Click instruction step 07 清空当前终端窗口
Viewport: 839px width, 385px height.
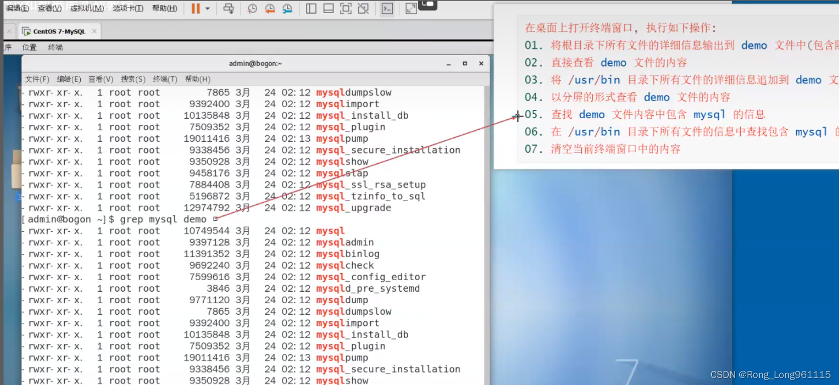(x=602, y=149)
